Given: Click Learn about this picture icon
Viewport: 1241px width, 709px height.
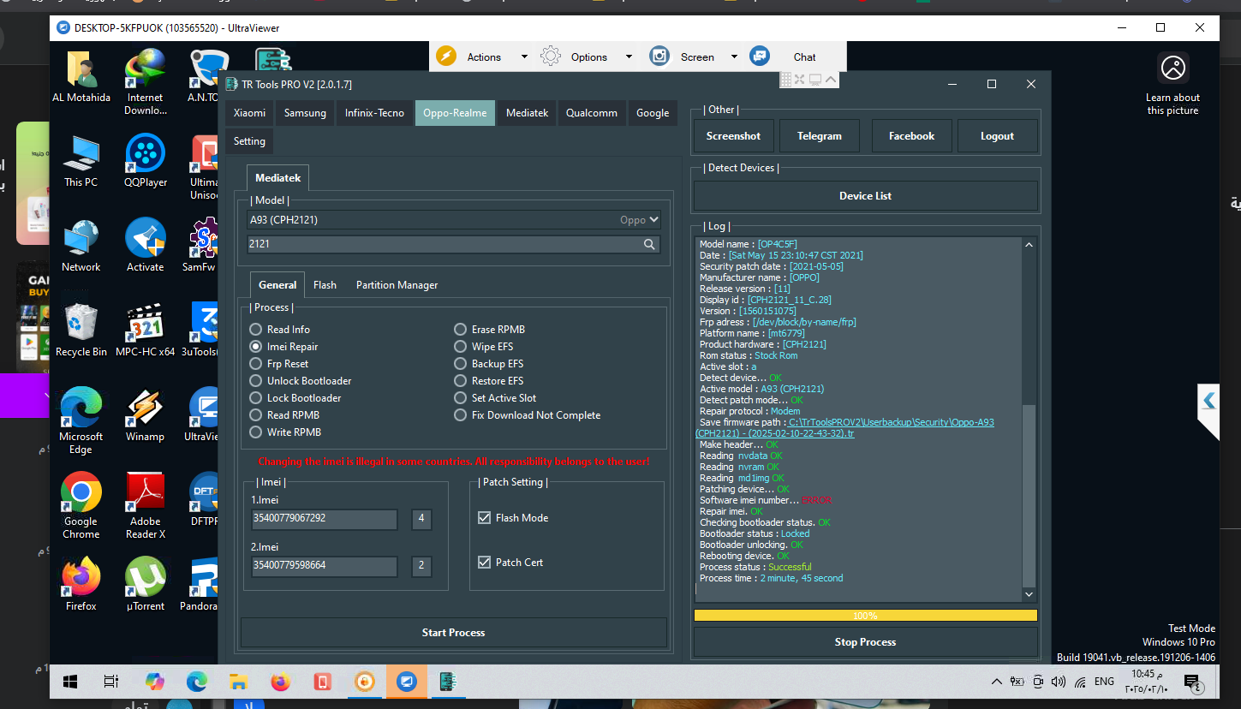Looking at the screenshot, I should click(1172, 68).
